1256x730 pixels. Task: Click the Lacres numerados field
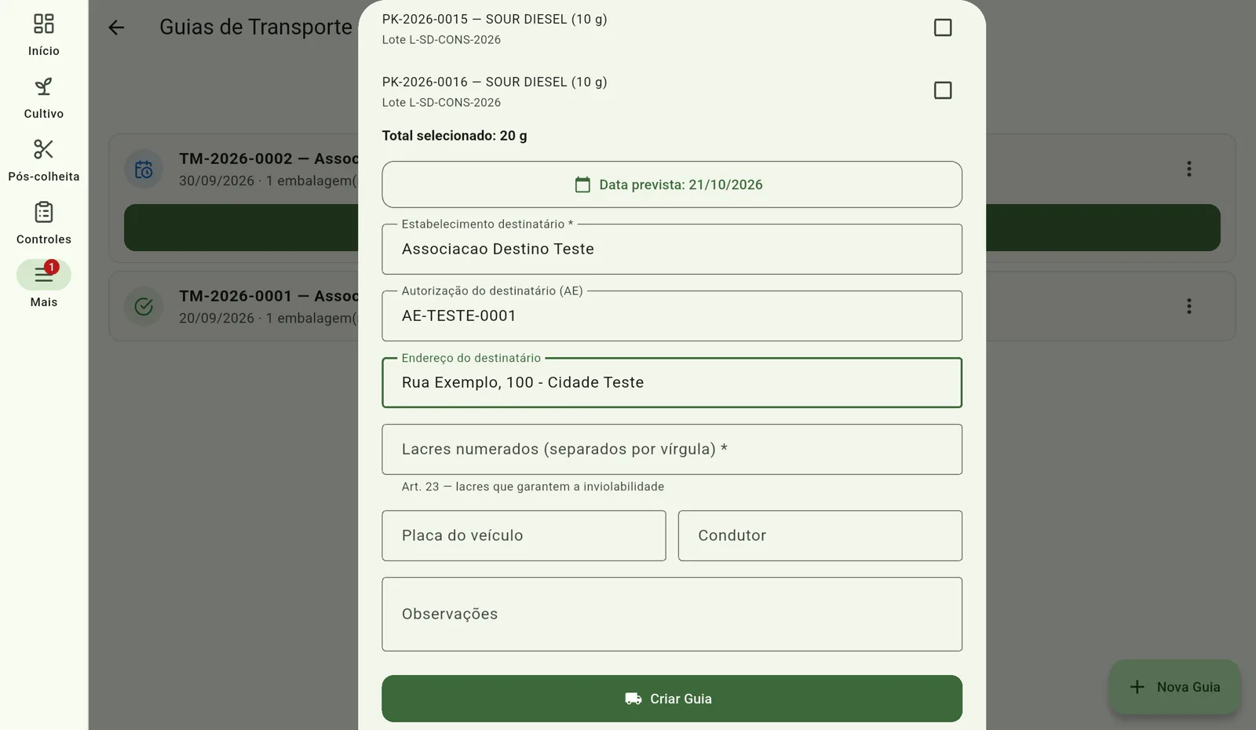[x=672, y=449]
